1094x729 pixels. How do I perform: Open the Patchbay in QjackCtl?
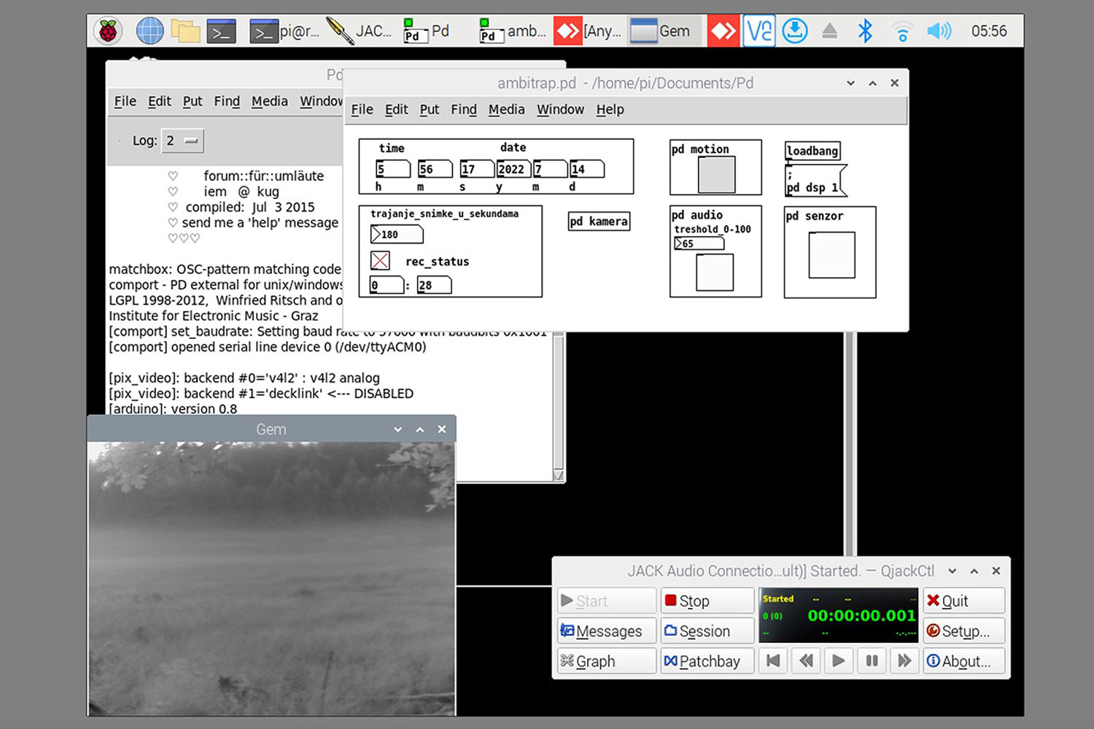point(707,661)
